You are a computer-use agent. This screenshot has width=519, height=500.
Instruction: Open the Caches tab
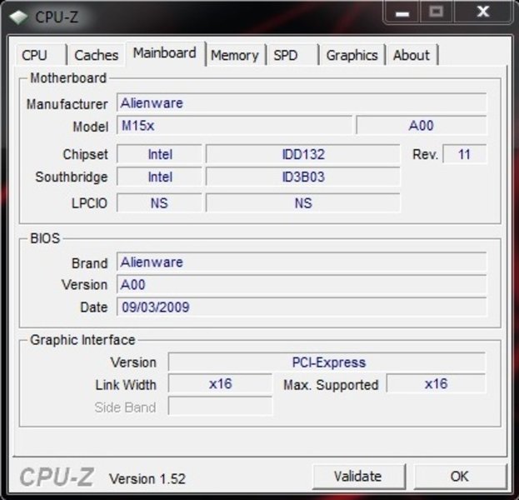pyautogui.click(x=96, y=55)
